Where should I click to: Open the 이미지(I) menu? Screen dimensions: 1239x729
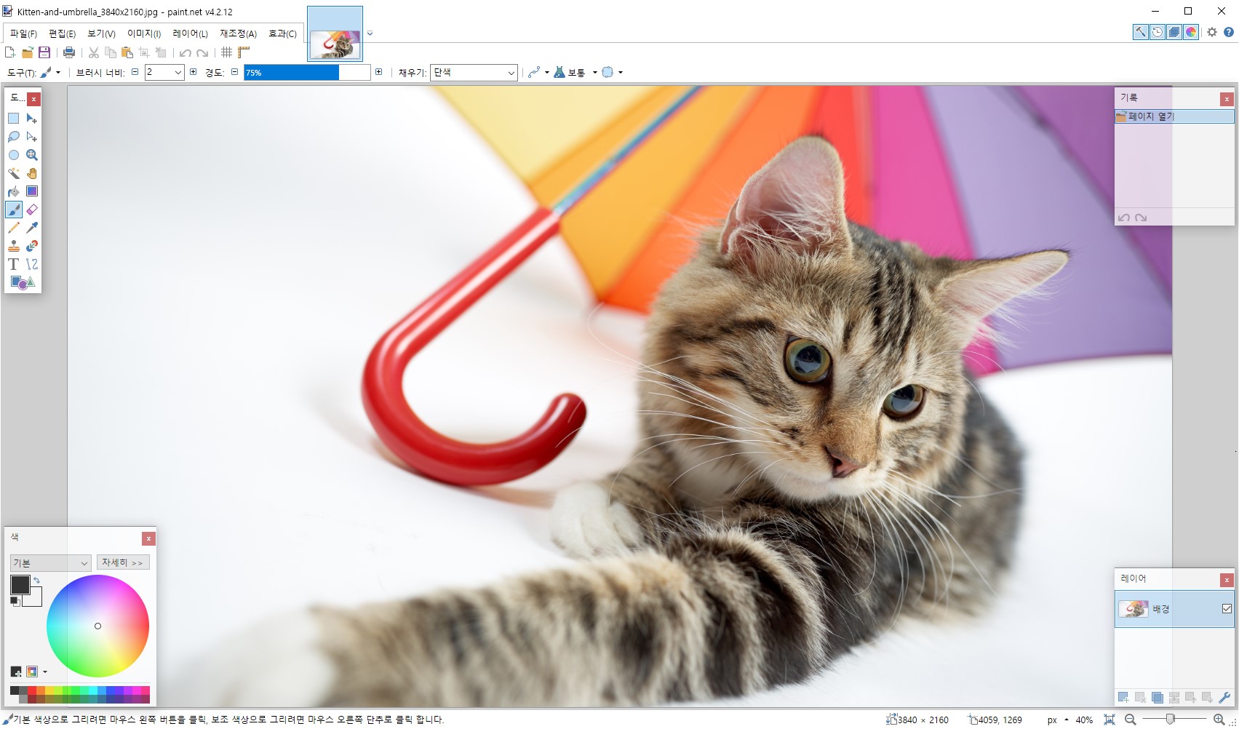(144, 33)
